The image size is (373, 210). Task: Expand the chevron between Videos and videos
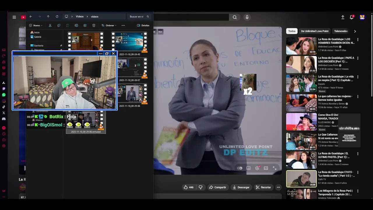coord(87,17)
